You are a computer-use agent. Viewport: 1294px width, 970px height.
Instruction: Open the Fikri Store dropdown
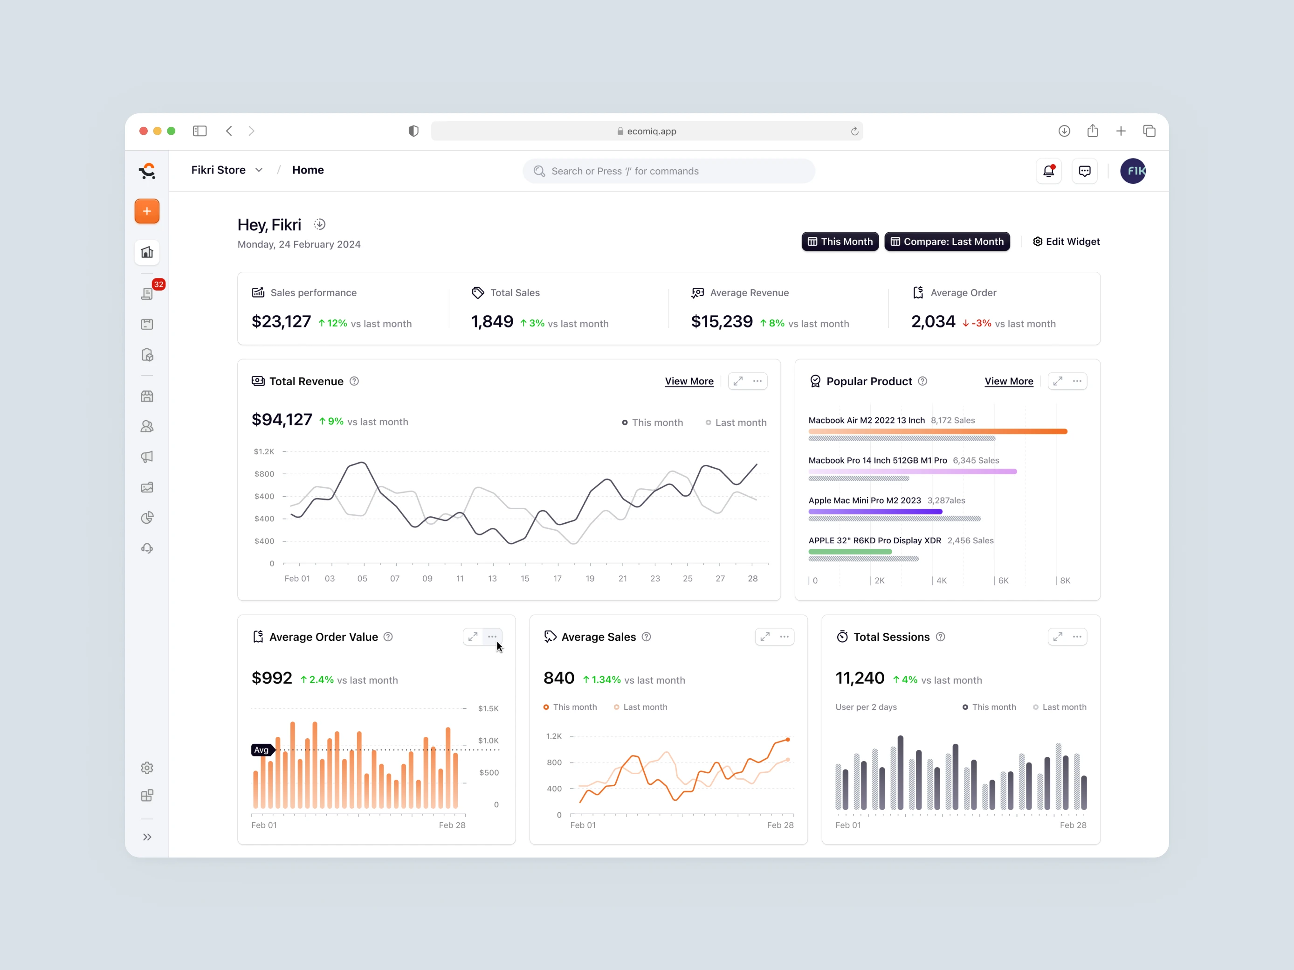point(227,170)
